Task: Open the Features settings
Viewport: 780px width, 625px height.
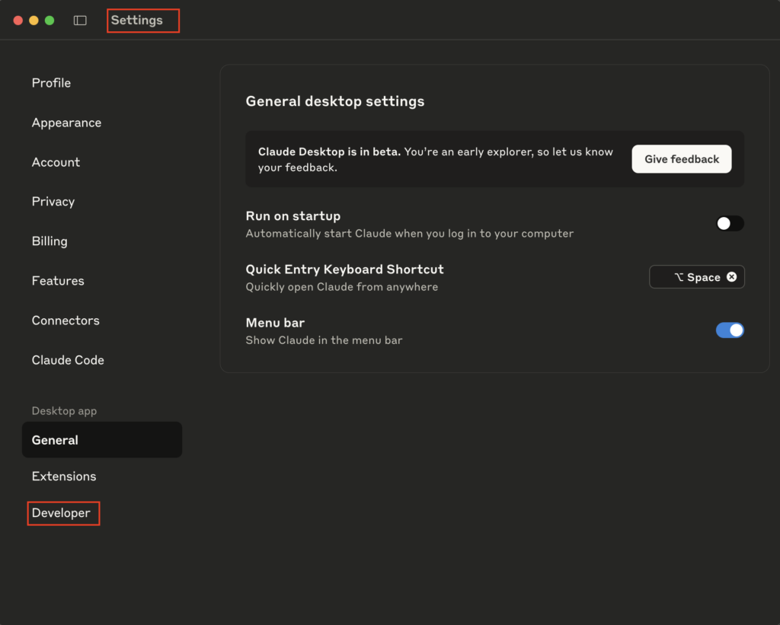Action: [x=58, y=281]
